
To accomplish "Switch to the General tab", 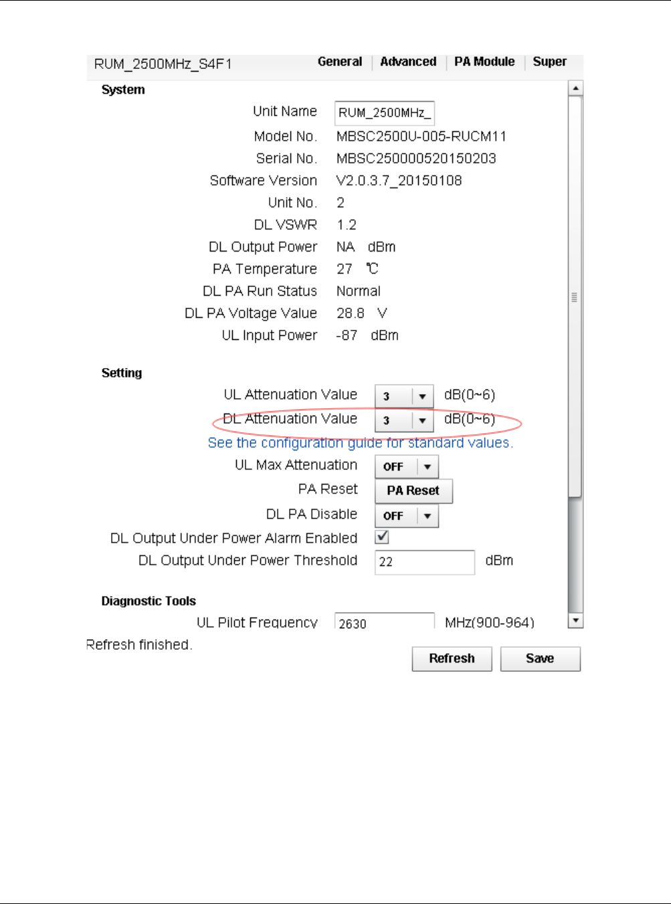I will coord(340,62).
